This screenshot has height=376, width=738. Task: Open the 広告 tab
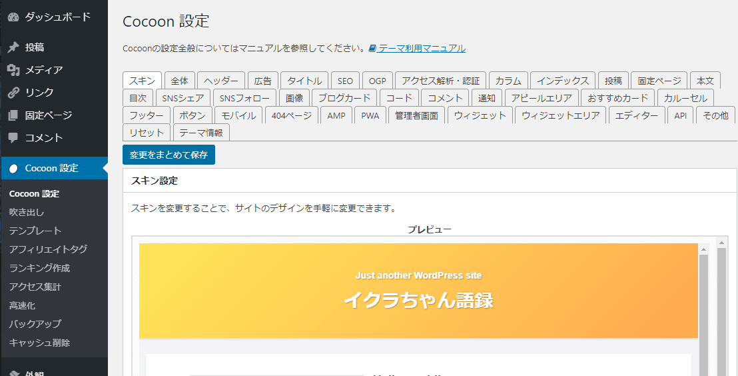[263, 81]
